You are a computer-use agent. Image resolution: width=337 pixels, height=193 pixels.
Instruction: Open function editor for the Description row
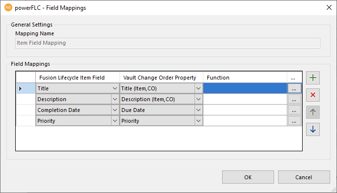[294, 99]
